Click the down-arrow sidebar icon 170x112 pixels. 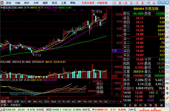point(167,18)
